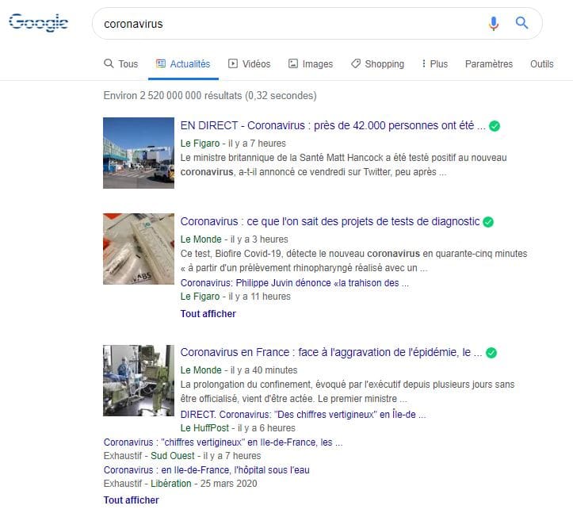Open test kit thumbnail of second result
This screenshot has height=517, width=573.
point(139,249)
